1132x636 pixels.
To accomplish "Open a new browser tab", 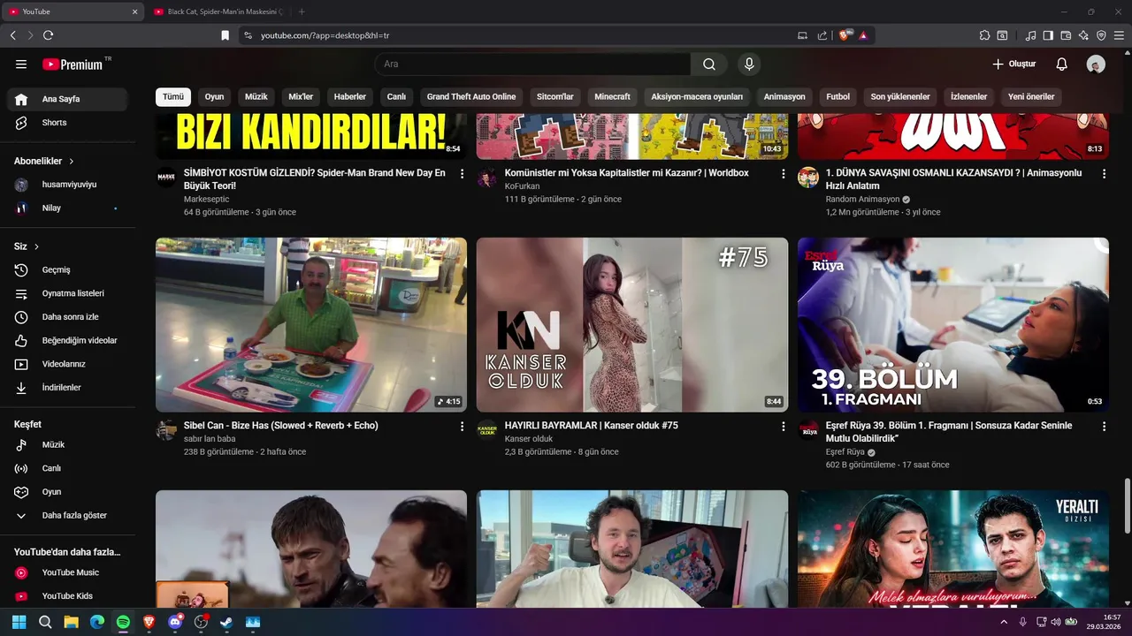I will click(302, 11).
